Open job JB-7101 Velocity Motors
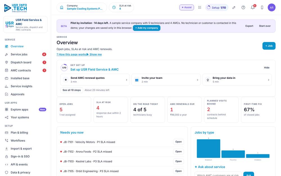The image size is (281, 176). [178, 142]
